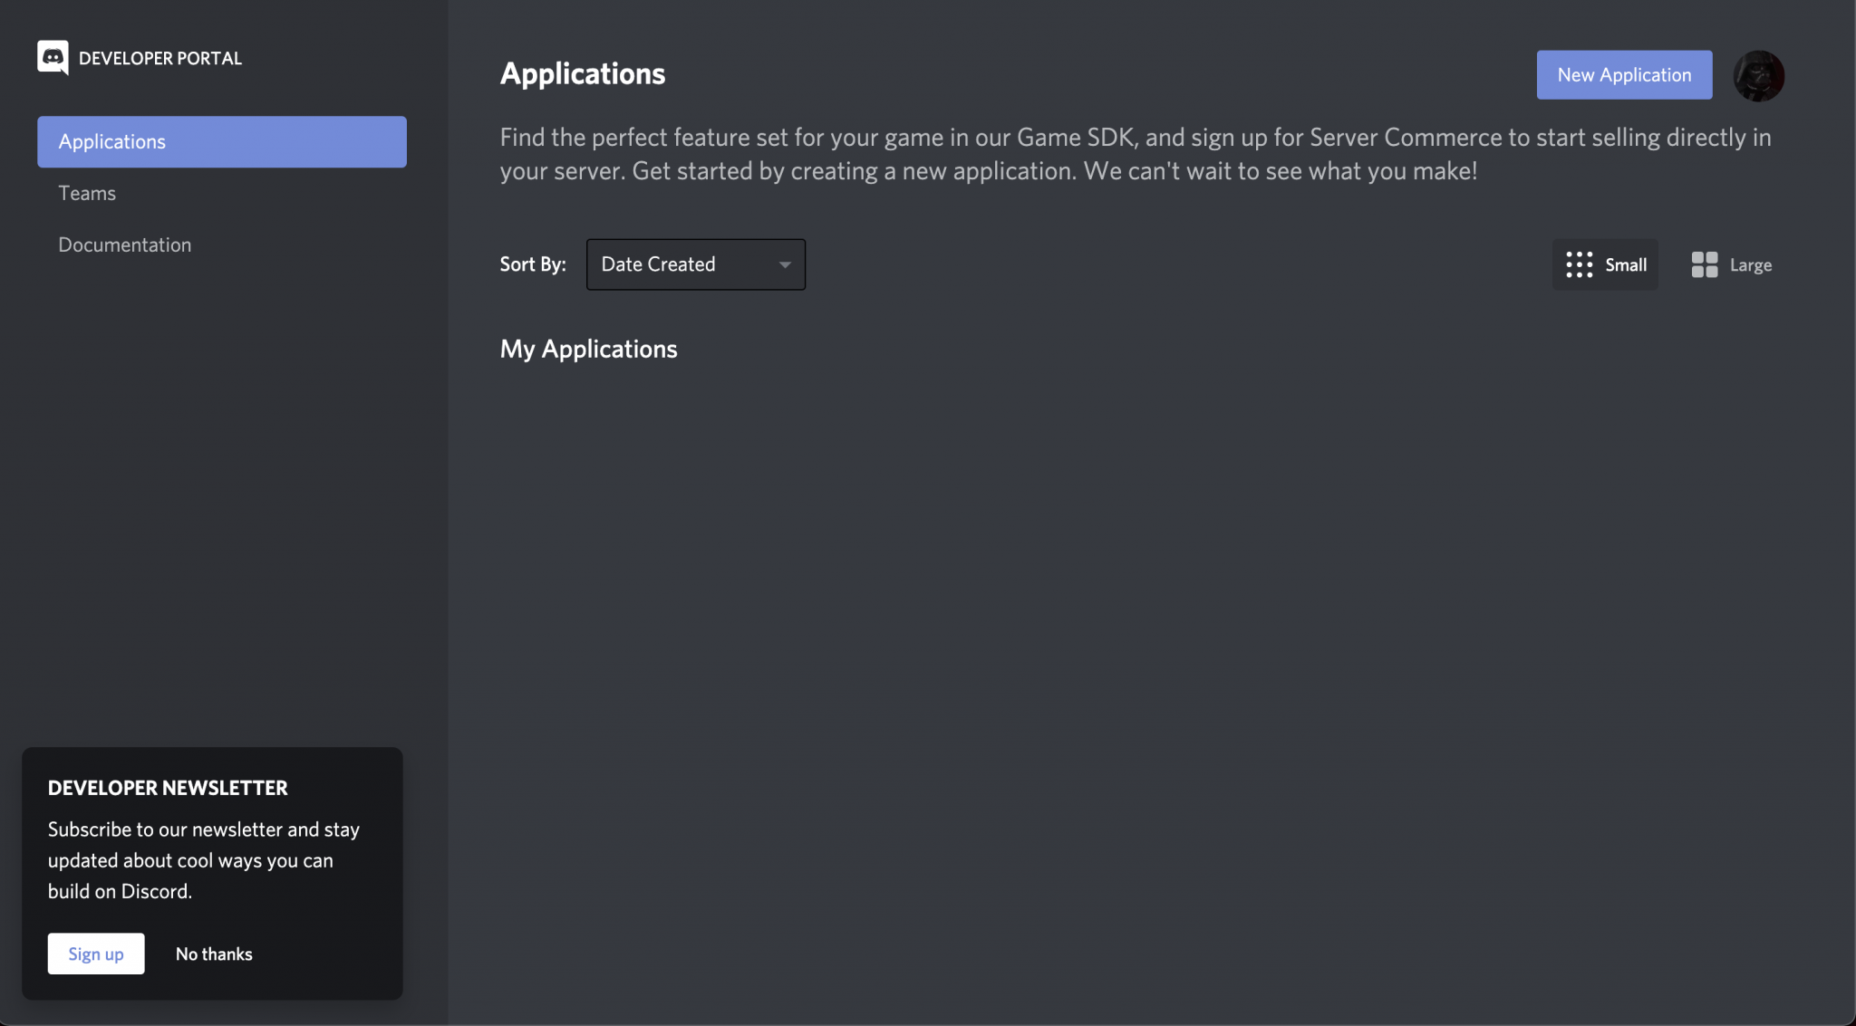Screen dimensions: 1856x1026
Task: Switch application display to Large view
Action: click(x=1731, y=264)
